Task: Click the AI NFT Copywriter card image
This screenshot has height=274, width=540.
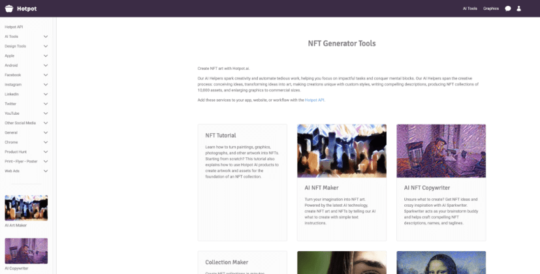Action: click(441, 151)
